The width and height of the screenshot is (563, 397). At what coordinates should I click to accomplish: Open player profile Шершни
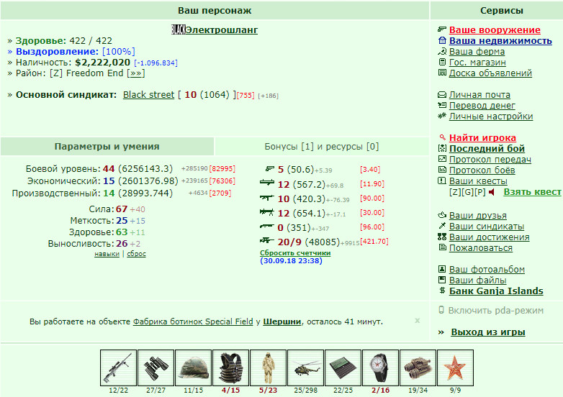(281, 321)
